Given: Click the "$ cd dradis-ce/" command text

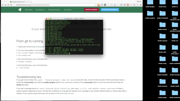Looking at the screenshot, I should pyautogui.click(x=24, y=55).
